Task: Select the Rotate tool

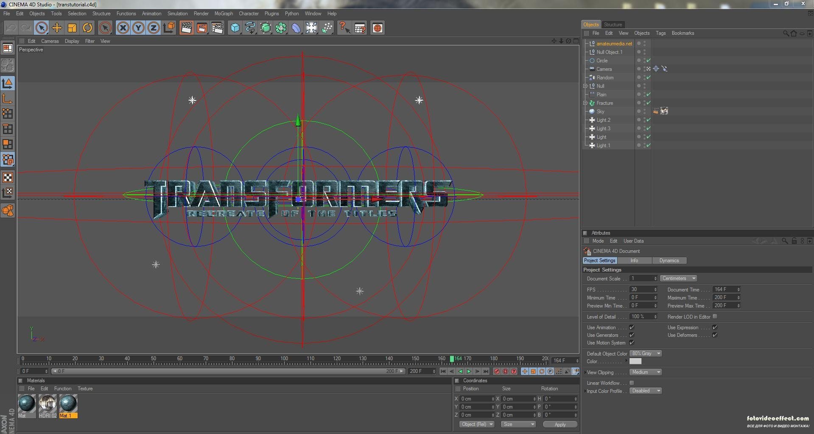Action: (x=87, y=28)
